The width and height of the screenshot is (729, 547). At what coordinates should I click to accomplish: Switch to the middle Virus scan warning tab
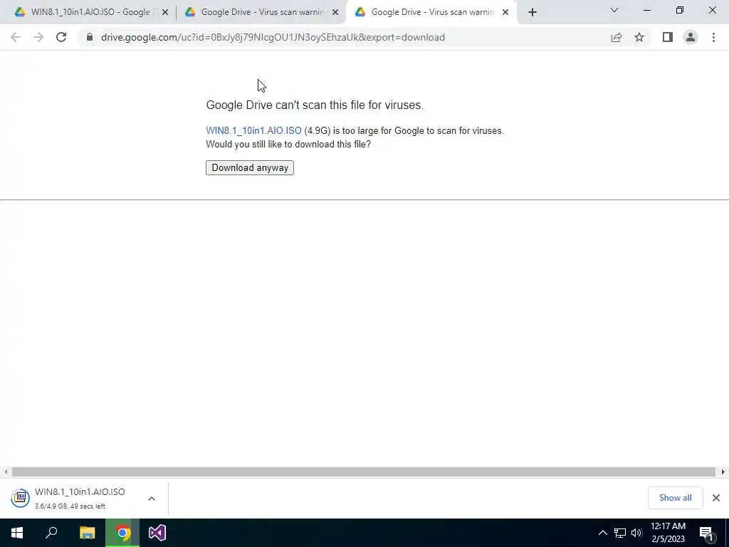click(x=262, y=12)
